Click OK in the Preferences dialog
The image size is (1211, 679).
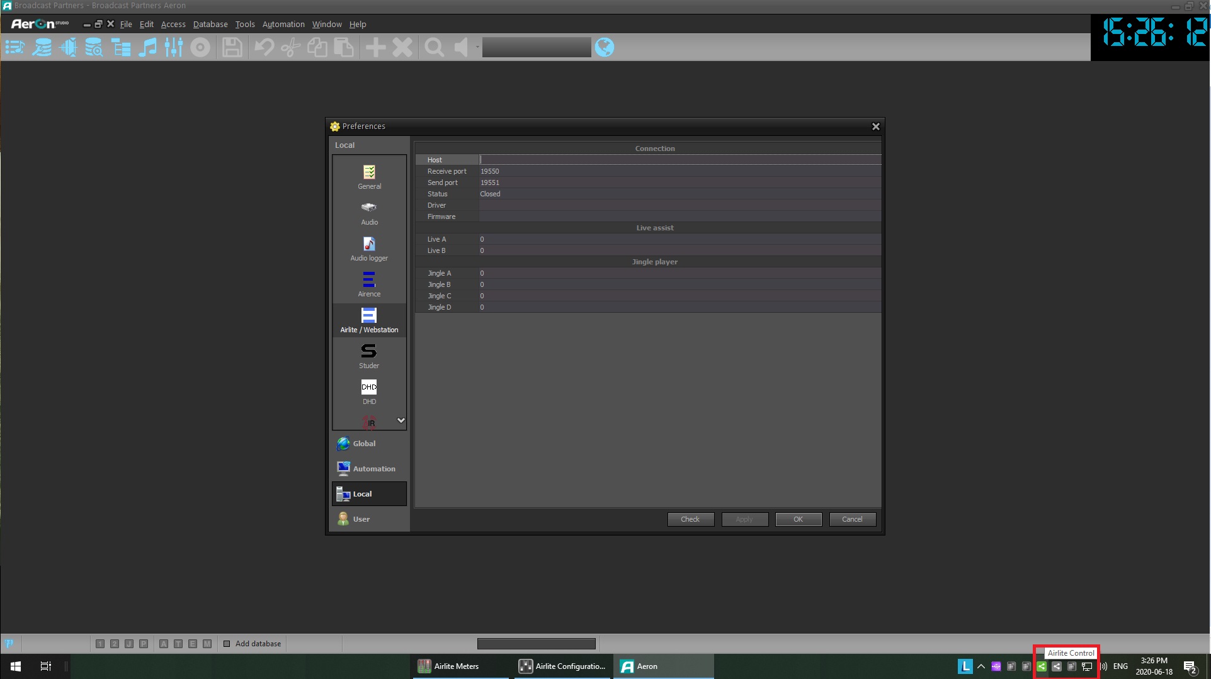click(798, 519)
